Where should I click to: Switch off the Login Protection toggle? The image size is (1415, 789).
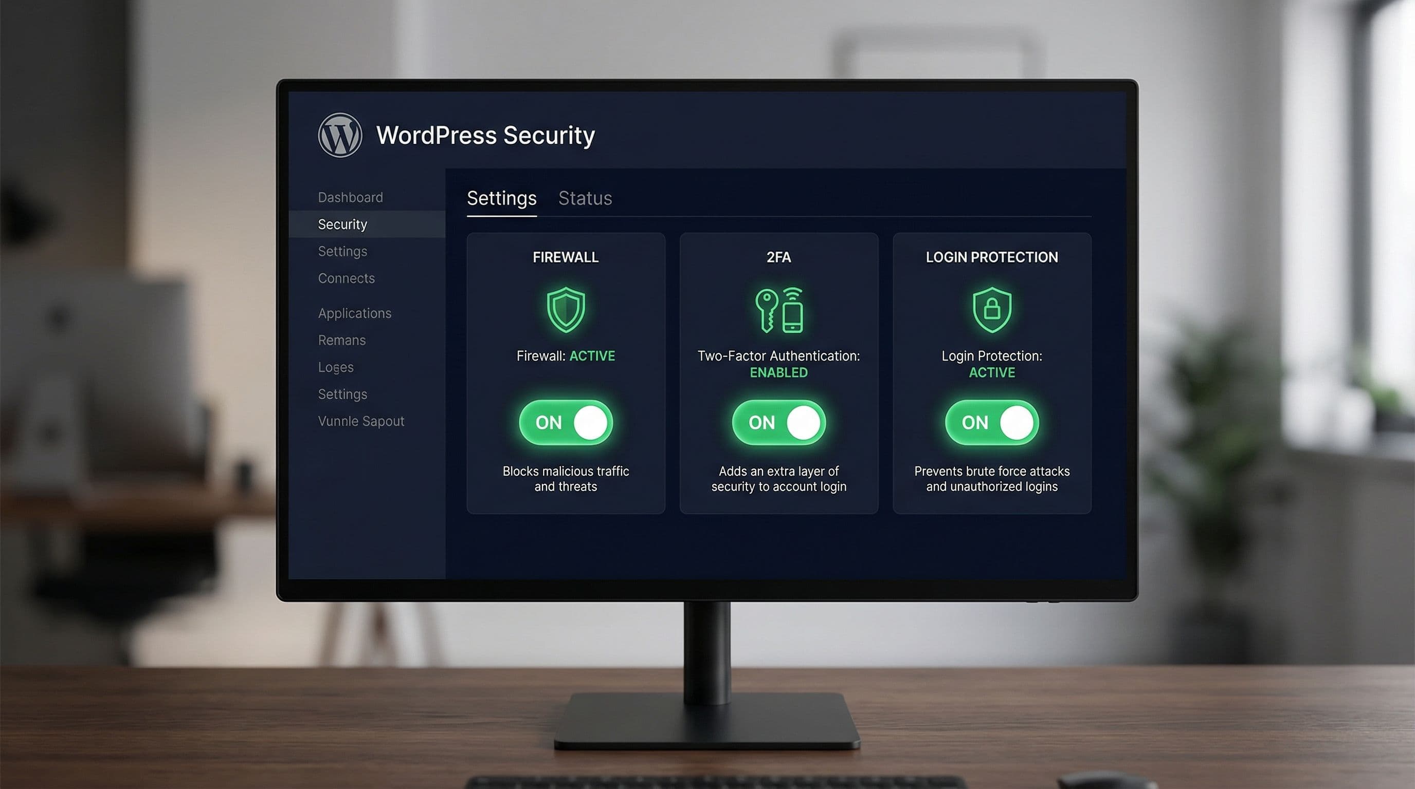(992, 422)
